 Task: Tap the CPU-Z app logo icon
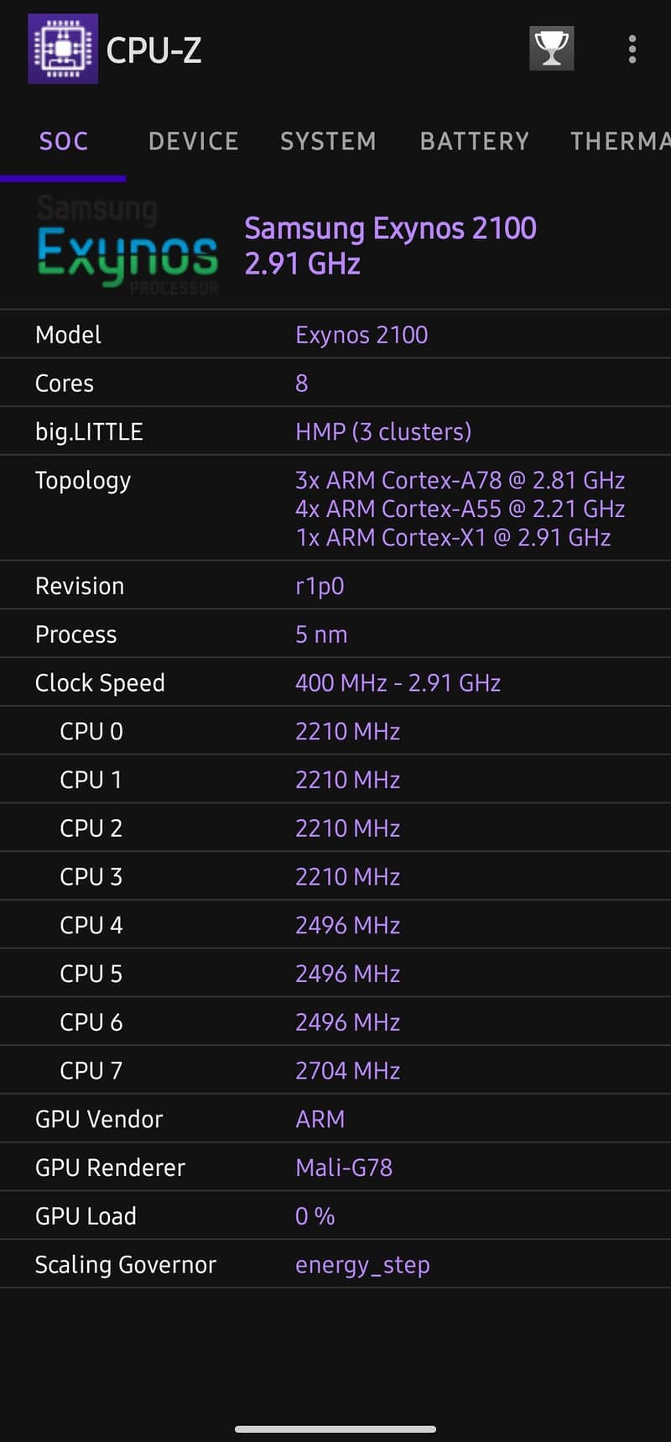coord(63,49)
